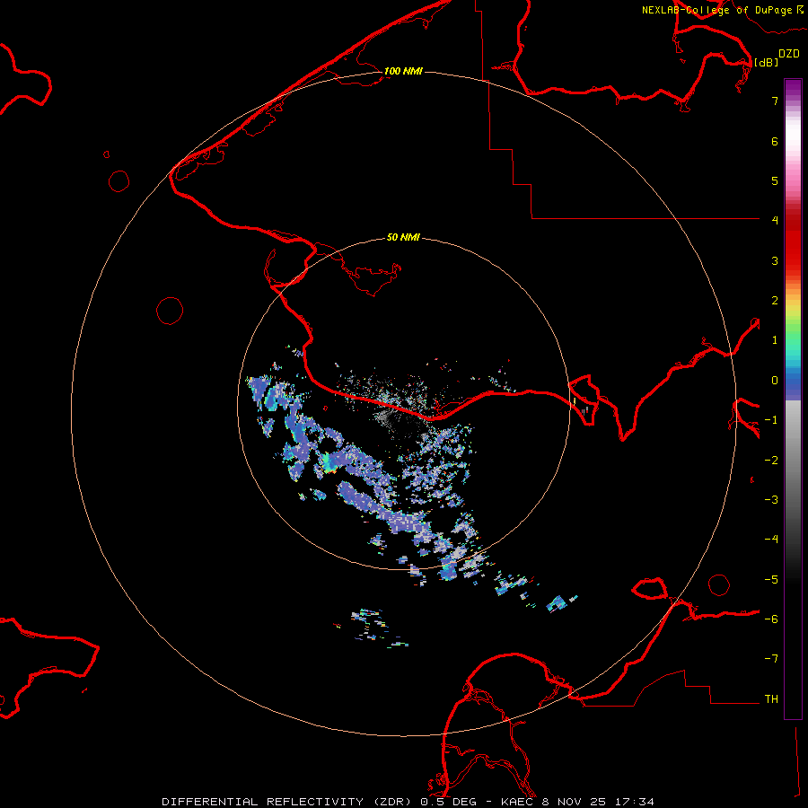Click the "3" value on the color scale

(775, 260)
